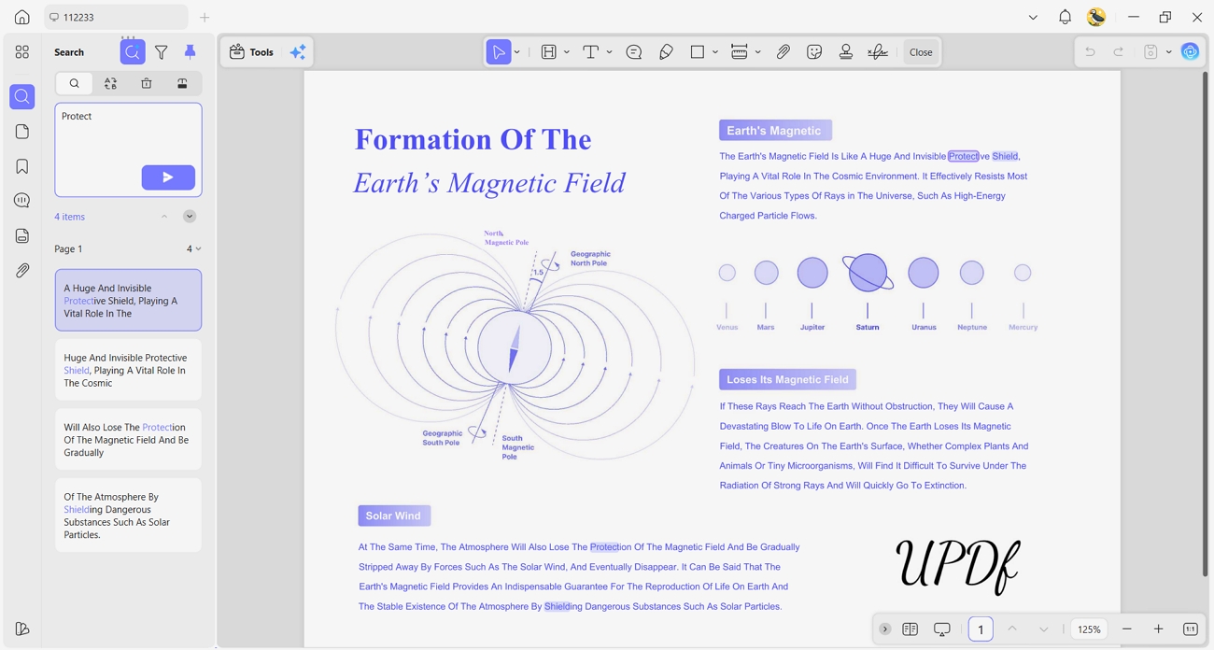
Task: Select the document tab named 112233
Action: (116, 17)
